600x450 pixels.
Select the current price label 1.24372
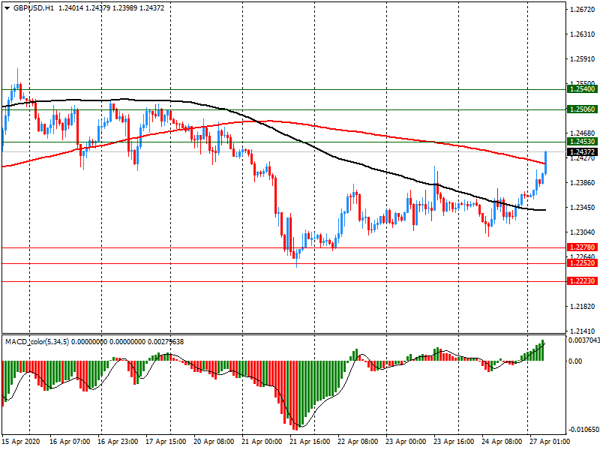pyautogui.click(x=583, y=152)
